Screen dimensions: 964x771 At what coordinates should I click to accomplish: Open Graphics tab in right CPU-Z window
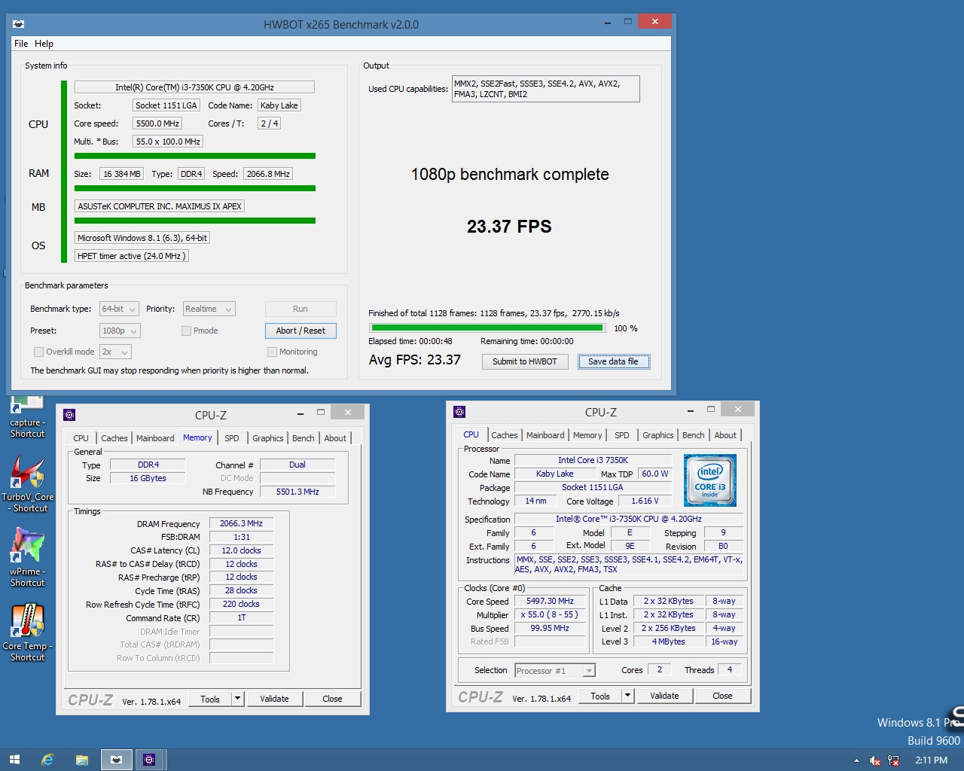click(657, 435)
